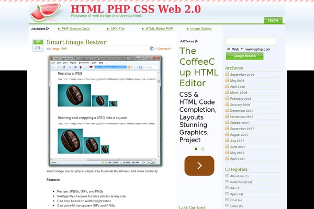The height and width of the screenshot is (209, 314).
Task: Open the About me (1) category
Action: point(239,176)
